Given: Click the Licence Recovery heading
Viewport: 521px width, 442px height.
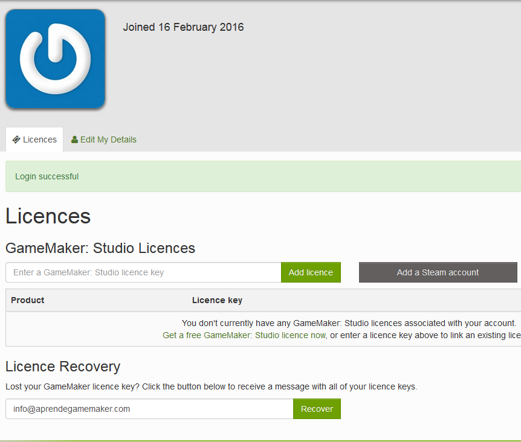Looking at the screenshot, I should point(63,367).
